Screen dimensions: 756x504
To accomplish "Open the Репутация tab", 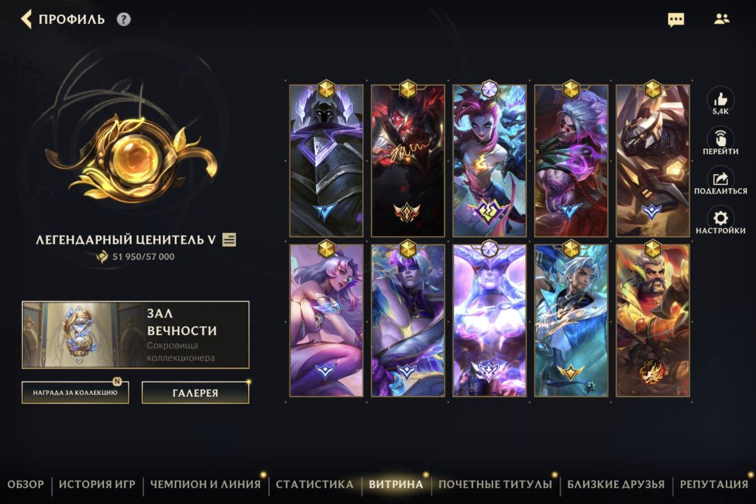I will click(714, 485).
